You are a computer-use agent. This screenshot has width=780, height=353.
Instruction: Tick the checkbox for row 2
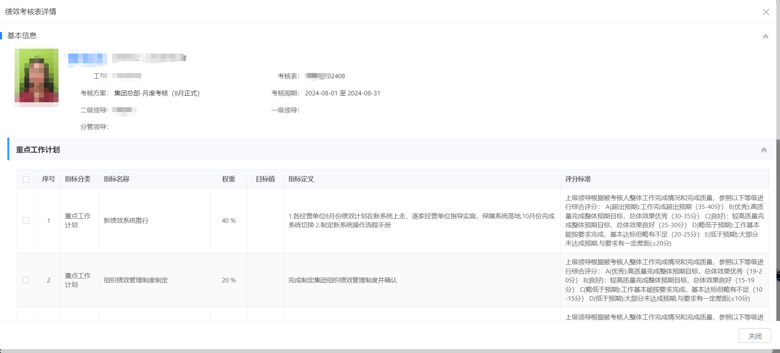click(26, 280)
